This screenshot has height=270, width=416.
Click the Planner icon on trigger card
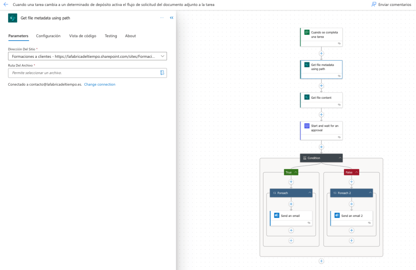[307, 32]
